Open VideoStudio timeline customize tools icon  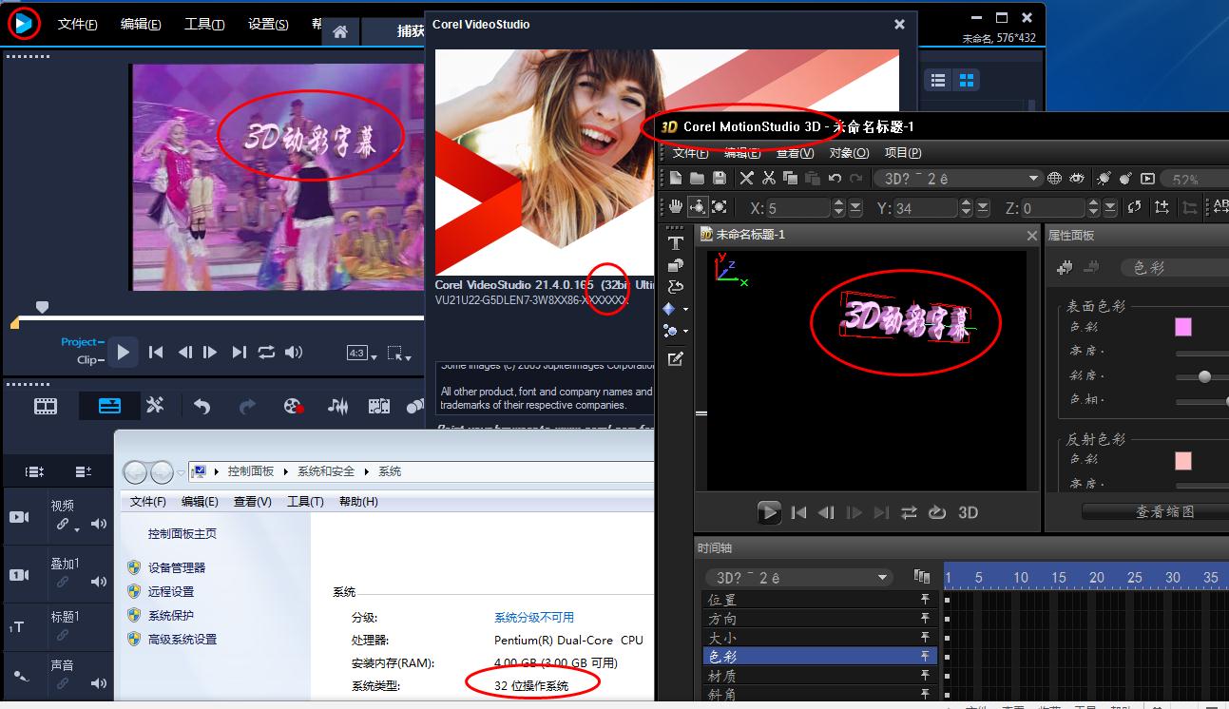pos(155,406)
